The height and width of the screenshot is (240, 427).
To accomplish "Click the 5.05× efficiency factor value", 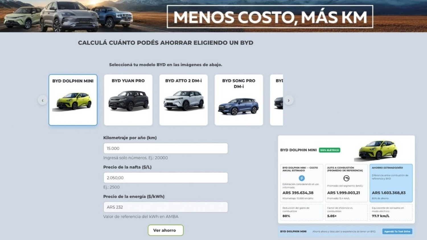I will click(x=332, y=216).
